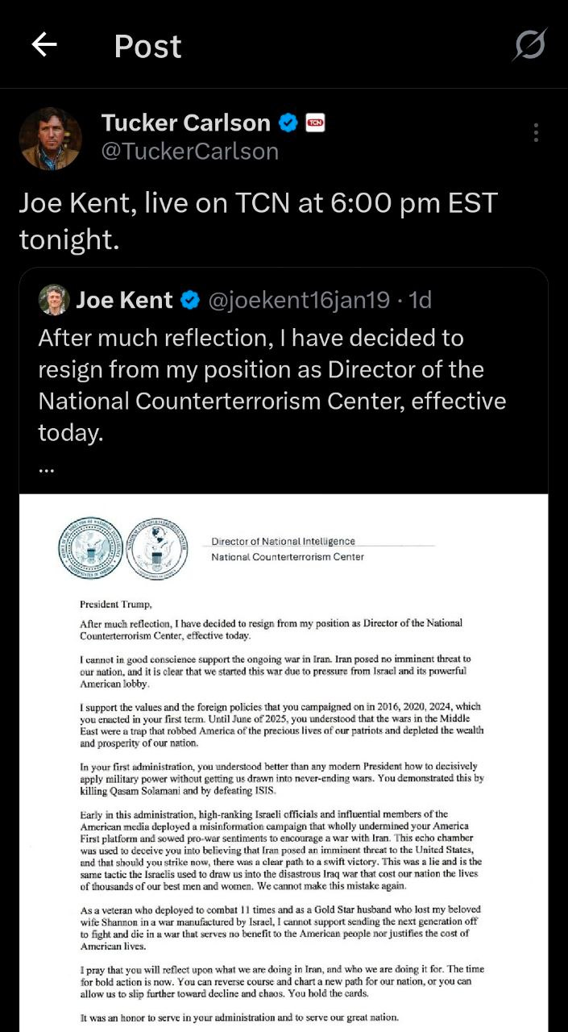Viewport: 568px width, 1032px height.
Task: Click the "Post" header title
Action: 147,46
